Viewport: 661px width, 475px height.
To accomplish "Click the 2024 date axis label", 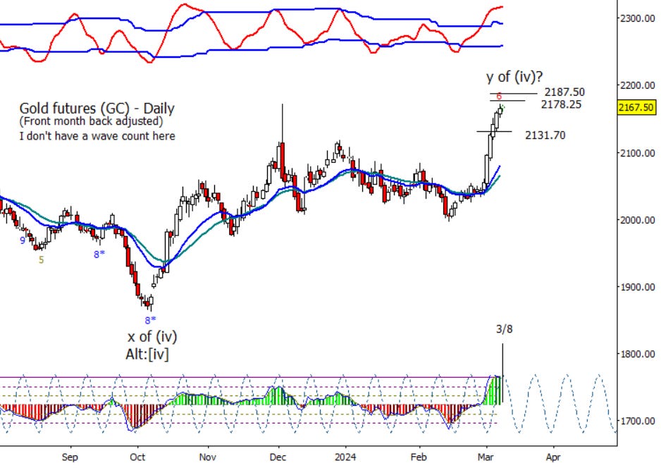I will pyautogui.click(x=345, y=457).
